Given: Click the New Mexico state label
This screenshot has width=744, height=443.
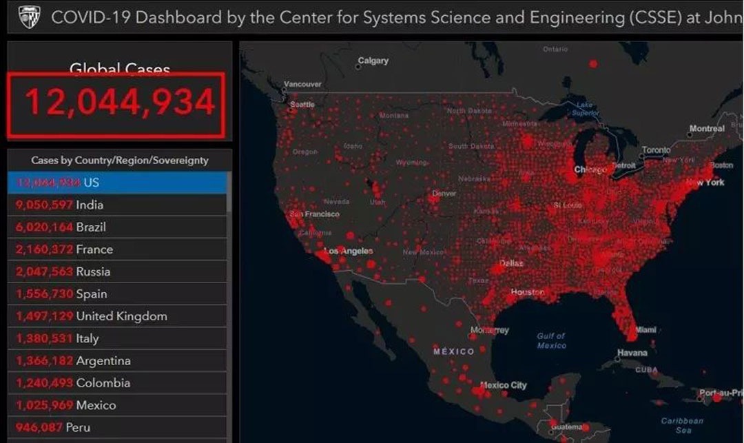Looking at the screenshot, I should coord(423,252).
